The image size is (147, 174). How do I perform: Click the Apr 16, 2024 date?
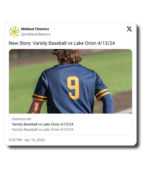tap(35, 140)
